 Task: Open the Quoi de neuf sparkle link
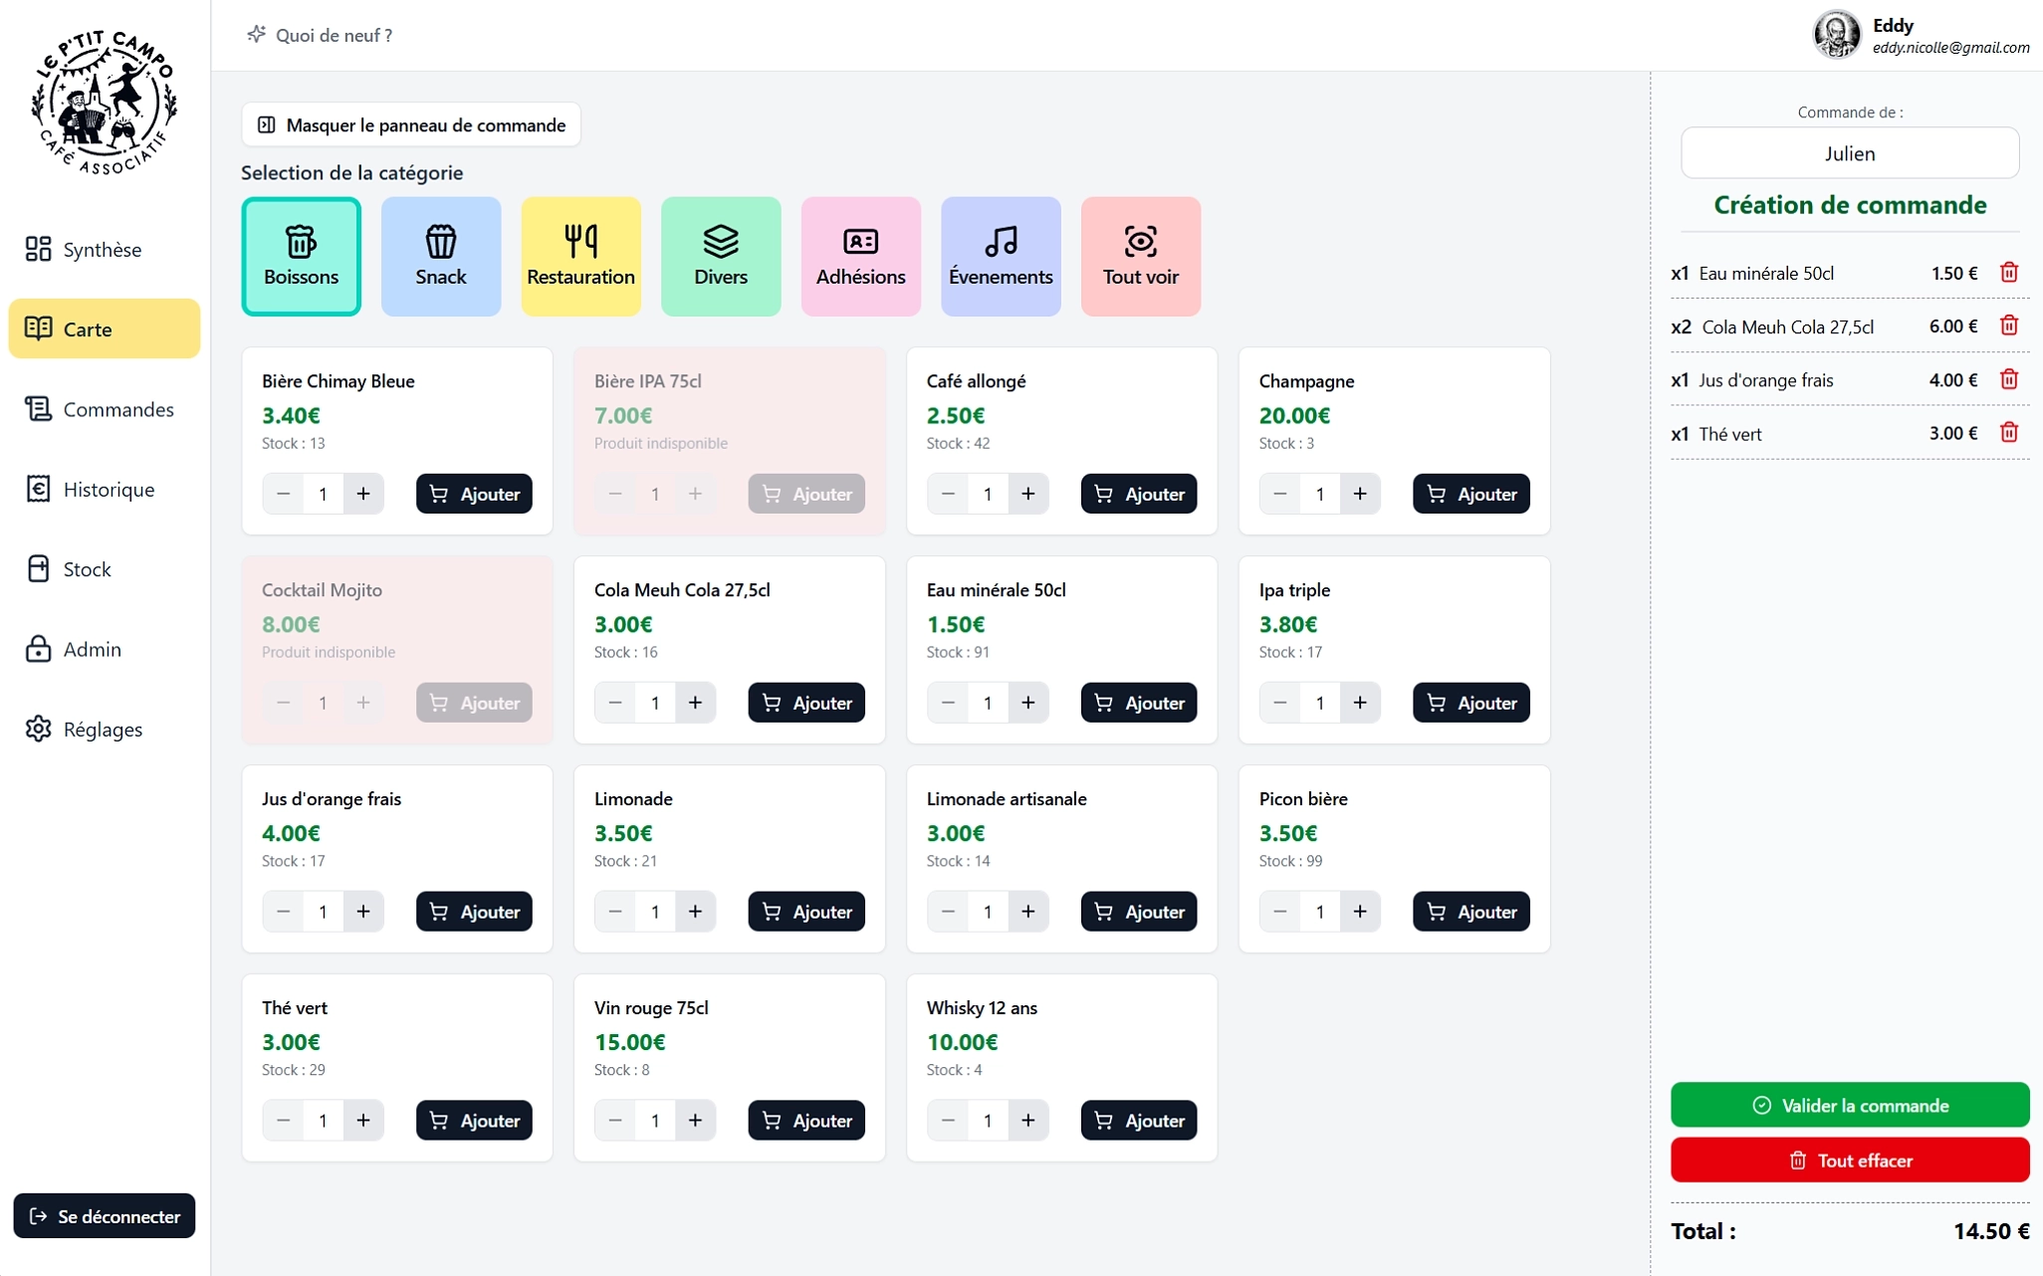tap(320, 35)
